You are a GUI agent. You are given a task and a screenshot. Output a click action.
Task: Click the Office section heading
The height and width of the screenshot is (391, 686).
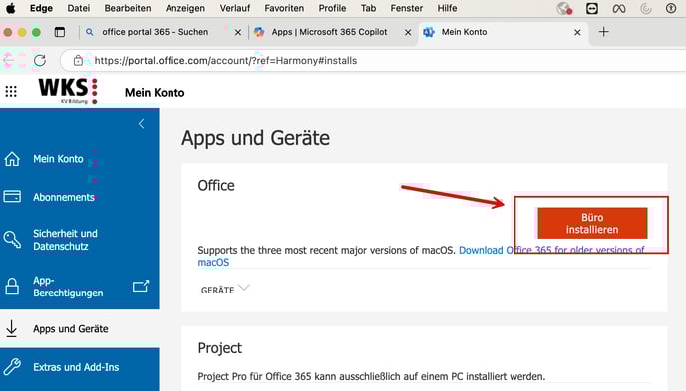(x=216, y=185)
